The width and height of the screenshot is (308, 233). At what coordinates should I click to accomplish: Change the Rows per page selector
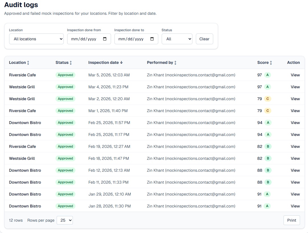(x=65, y=220)
